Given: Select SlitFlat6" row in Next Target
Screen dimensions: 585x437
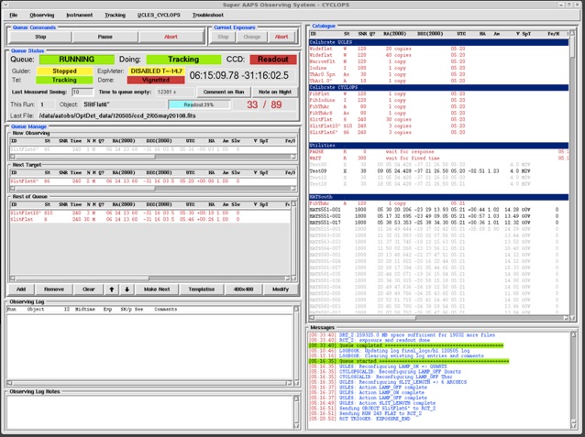Looking at the screenshot, I should (x=153, y=180).
